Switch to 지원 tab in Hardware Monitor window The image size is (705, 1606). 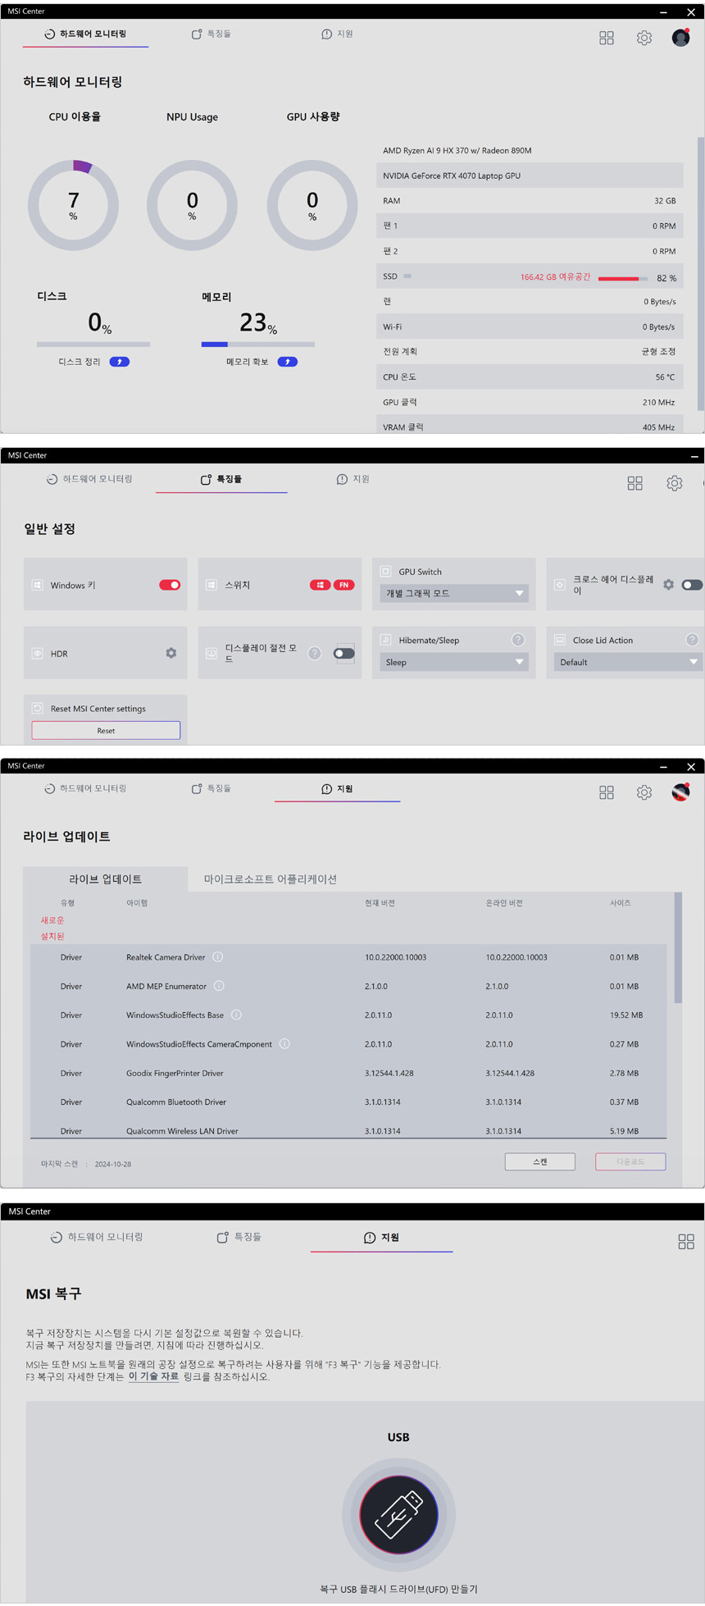338,34
